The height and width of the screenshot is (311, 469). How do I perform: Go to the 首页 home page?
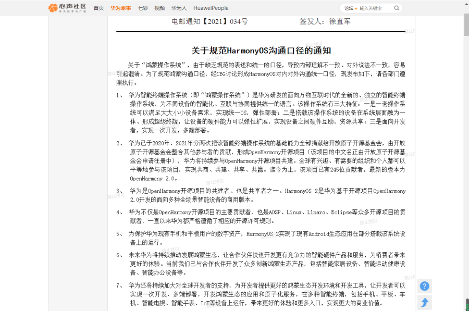[98, 8]
